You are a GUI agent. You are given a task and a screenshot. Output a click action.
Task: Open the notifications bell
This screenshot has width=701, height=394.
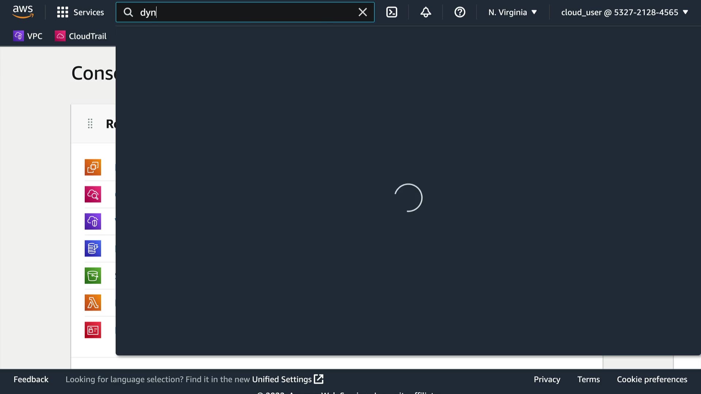(x=426, y=12)
